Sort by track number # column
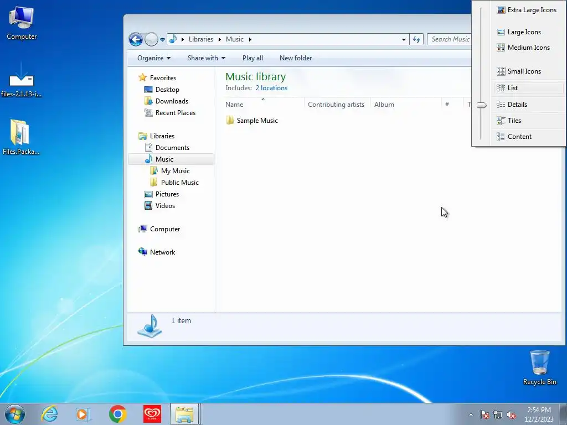This screenshot has width=567, height=425. pos(452,105)
